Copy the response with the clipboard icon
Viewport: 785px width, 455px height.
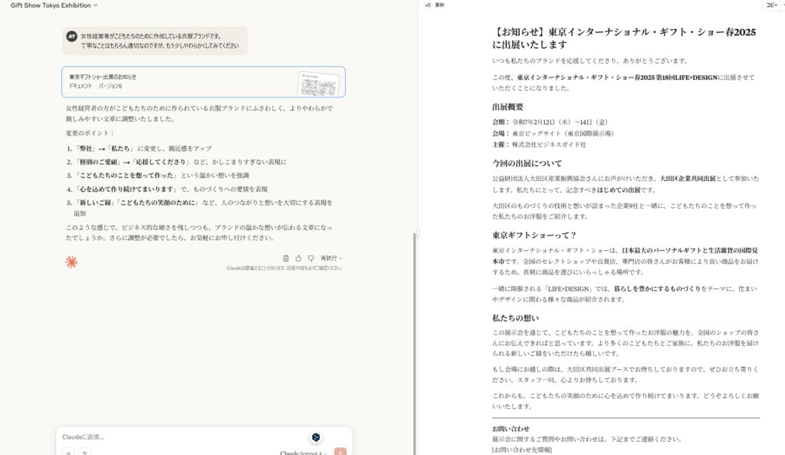click(x=286, y=259)
